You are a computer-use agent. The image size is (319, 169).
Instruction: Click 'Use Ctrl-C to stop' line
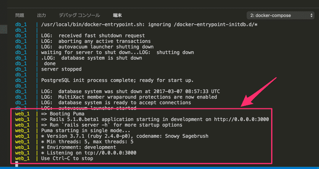pos(67,158)
